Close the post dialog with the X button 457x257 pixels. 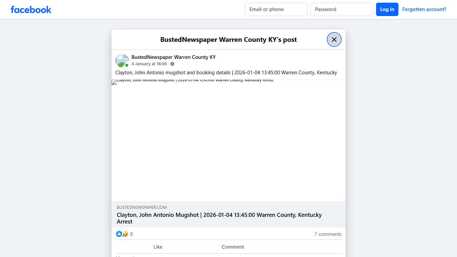coord(334,39)
